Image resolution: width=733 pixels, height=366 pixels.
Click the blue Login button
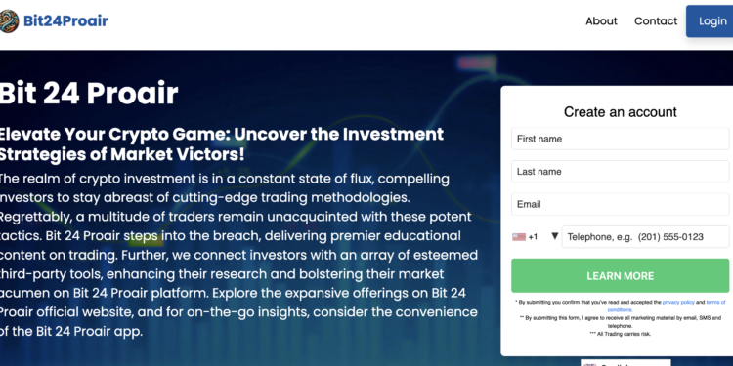(710, 21)
